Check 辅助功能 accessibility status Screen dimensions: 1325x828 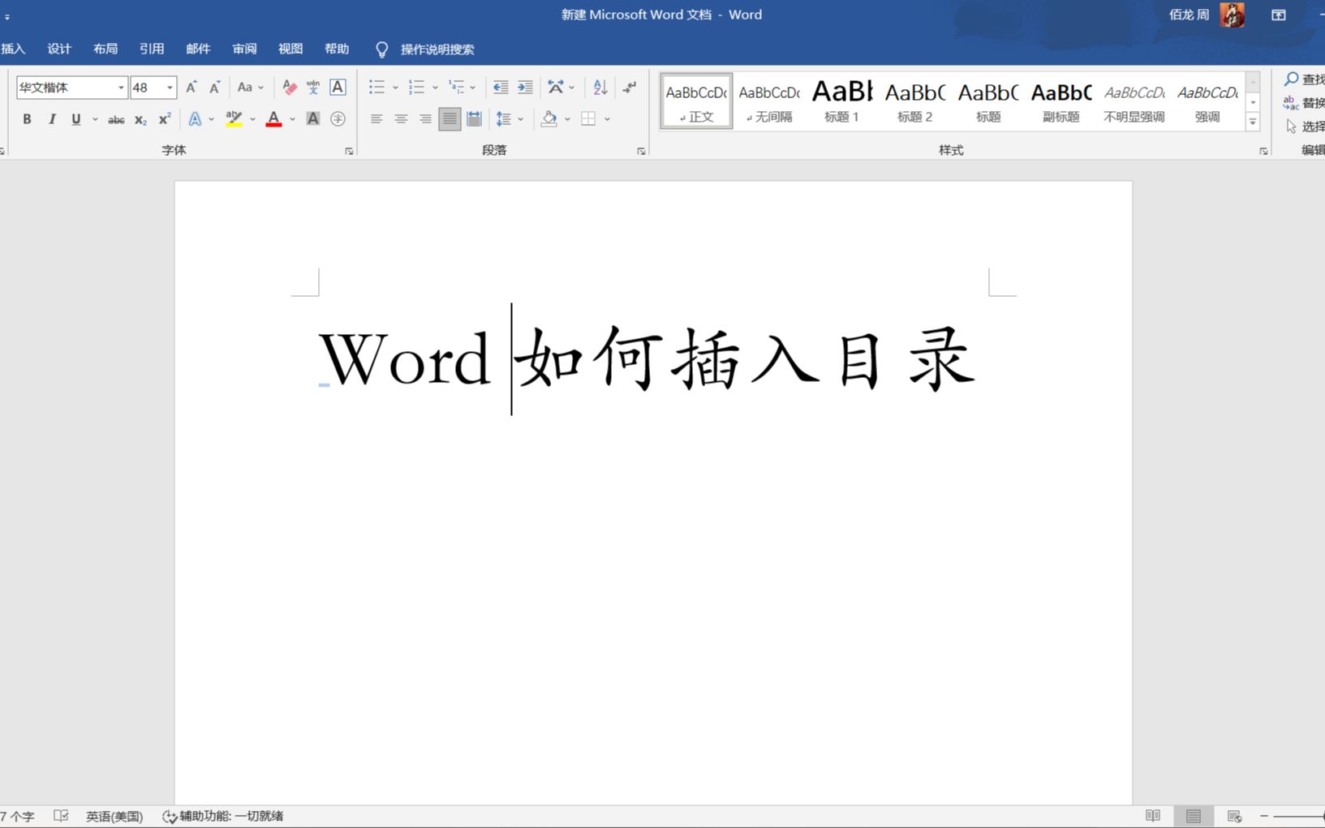click(223, 816)
